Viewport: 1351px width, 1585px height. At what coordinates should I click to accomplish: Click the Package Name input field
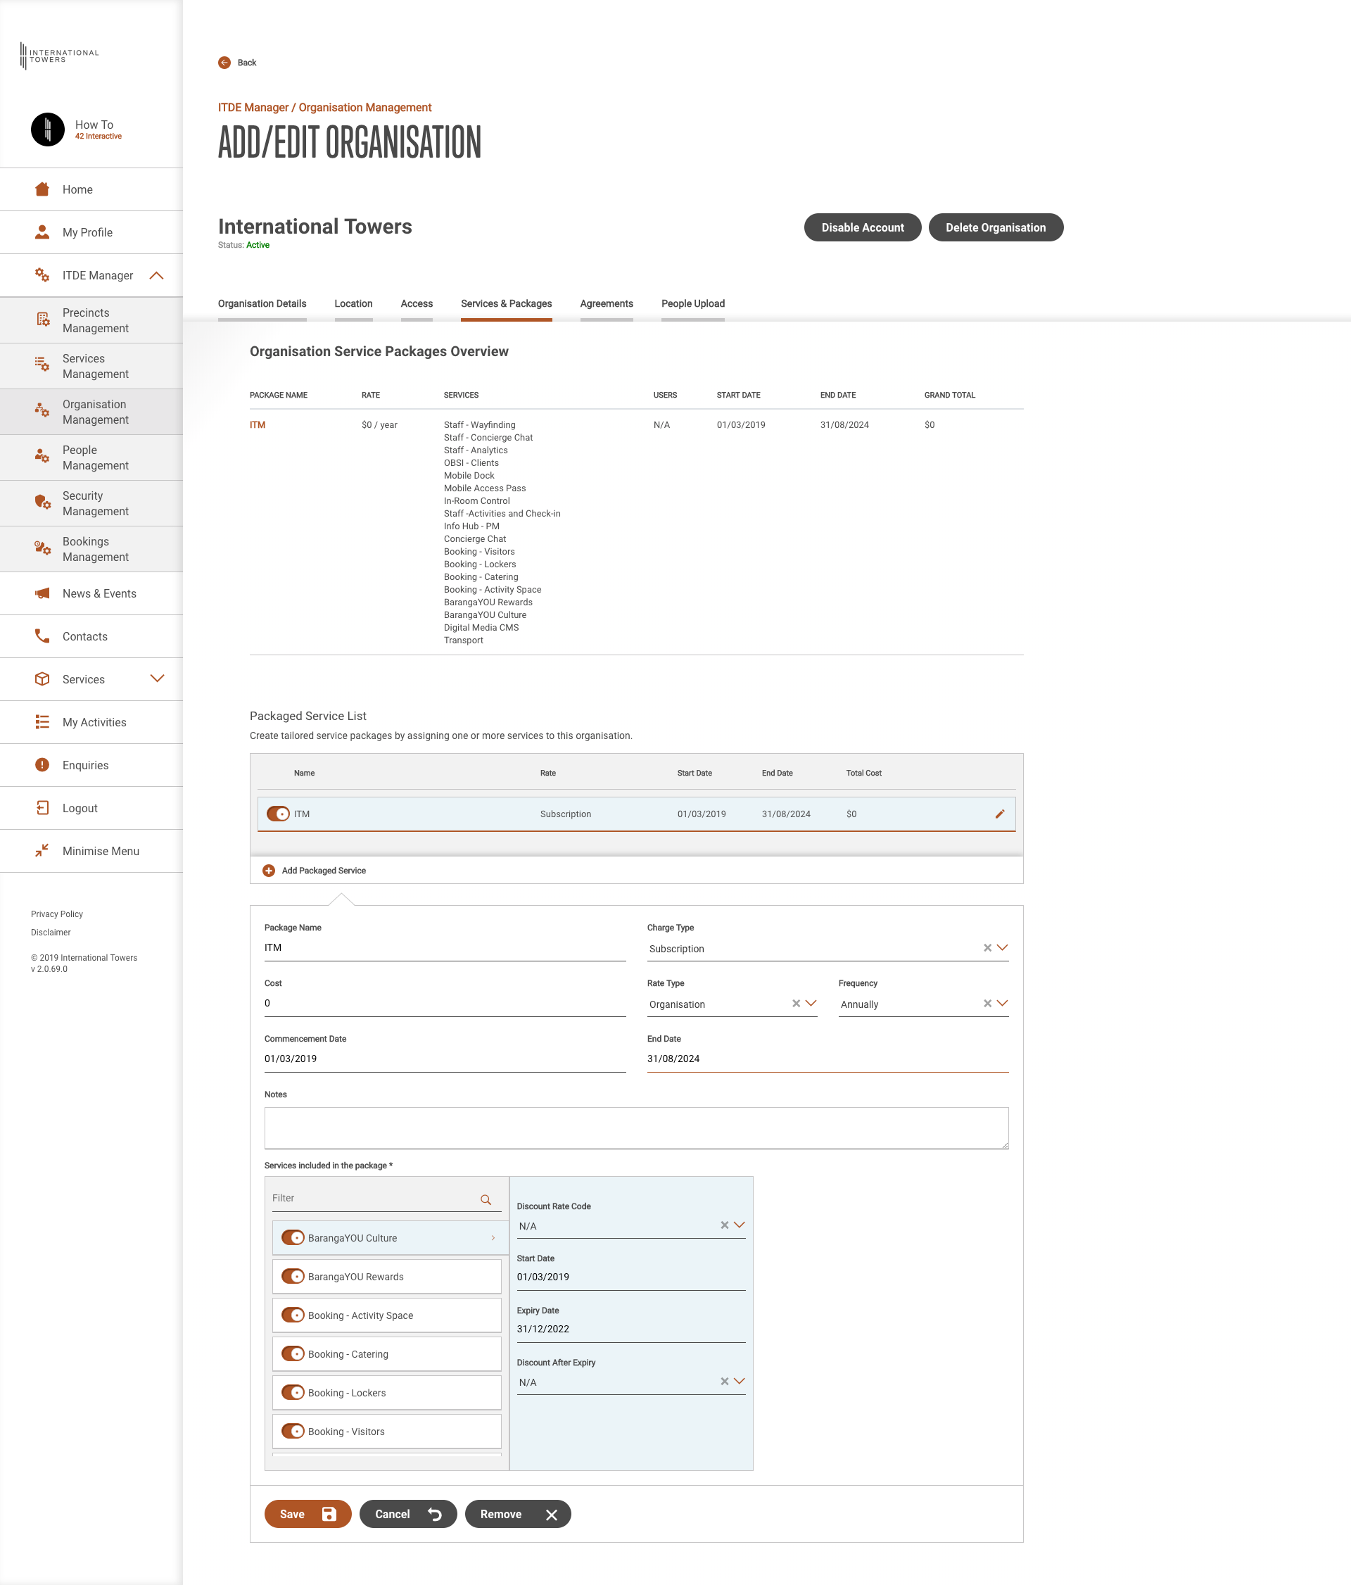[x=445, y=948]
